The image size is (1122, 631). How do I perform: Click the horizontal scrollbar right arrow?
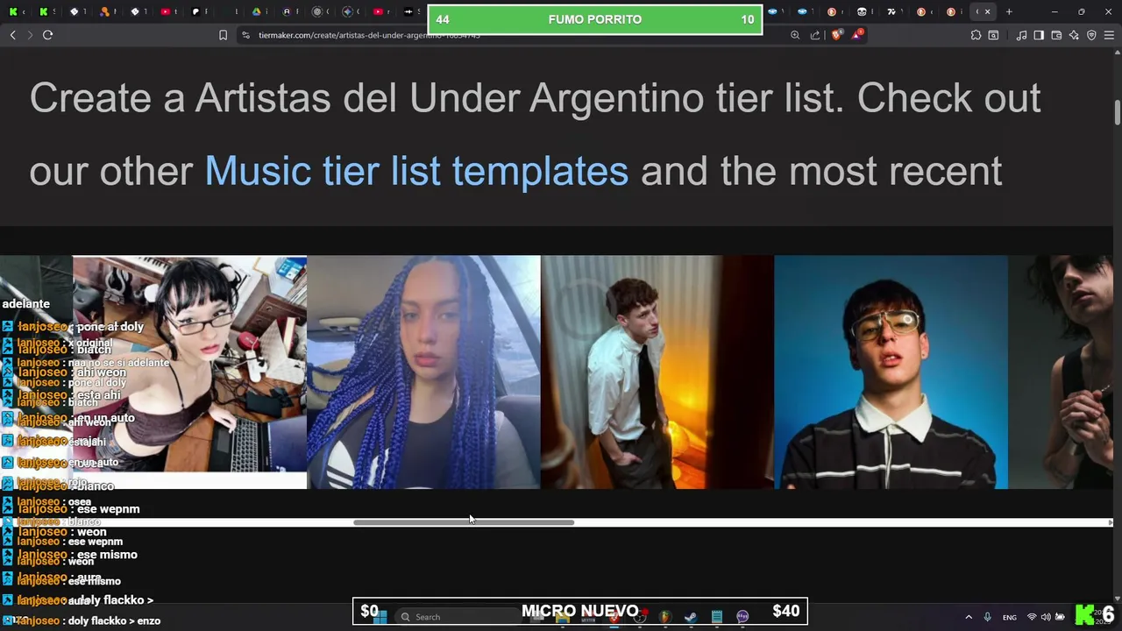(x=1110, y=522)
